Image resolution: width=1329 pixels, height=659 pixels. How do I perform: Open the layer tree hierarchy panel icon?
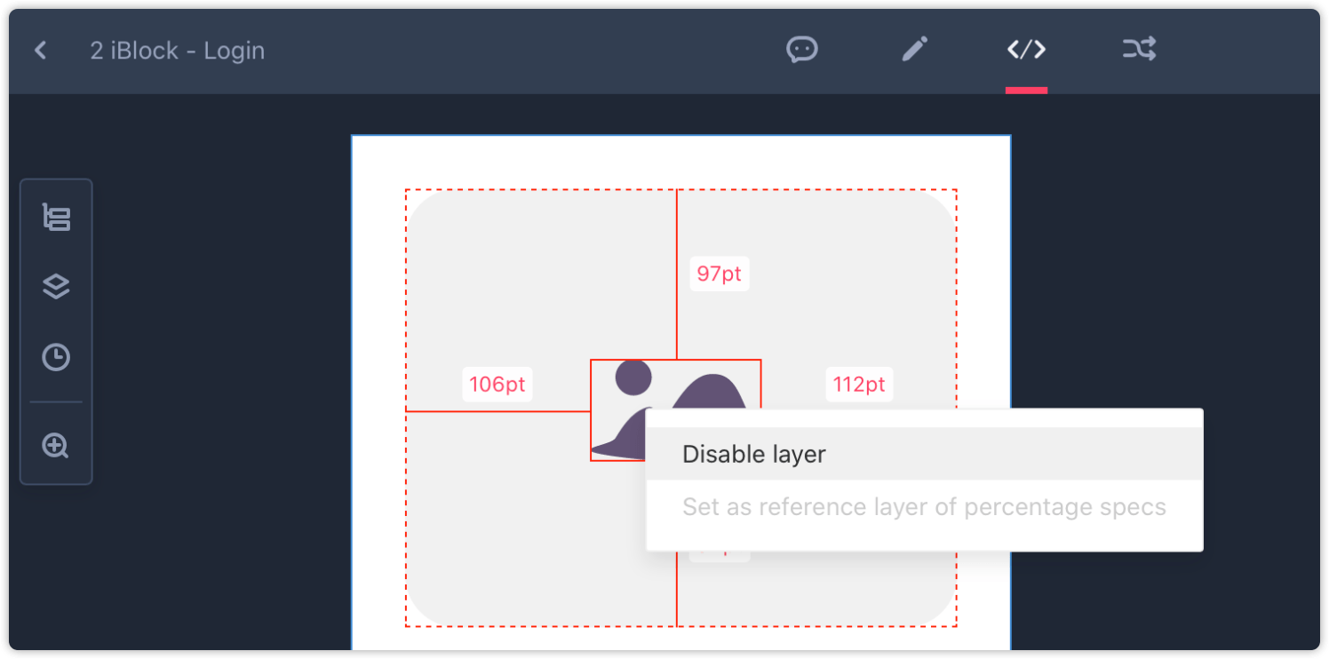tap(56, 218)
